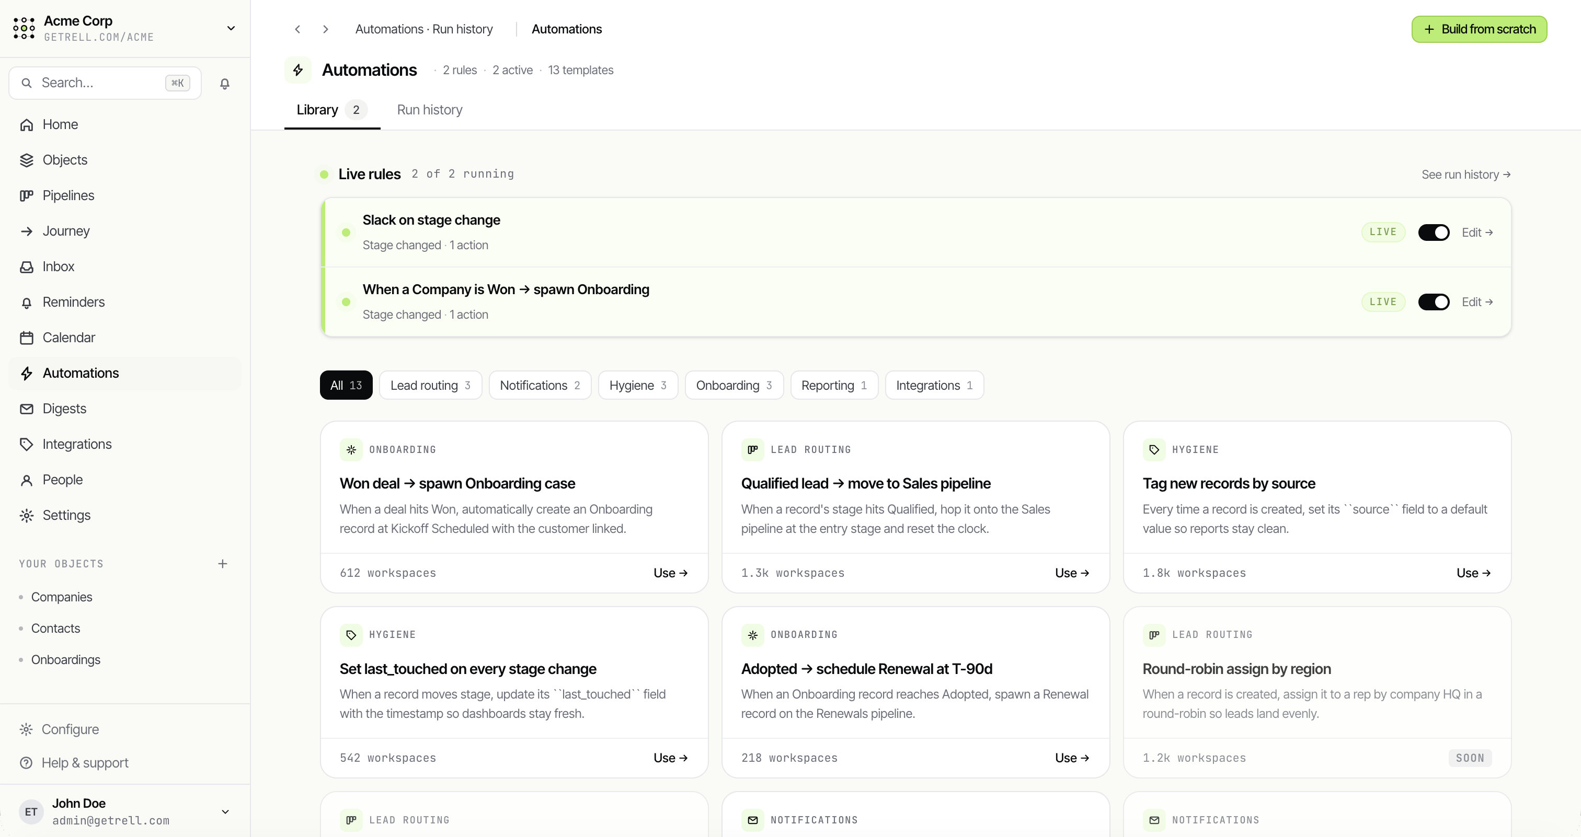Open Companies under Your Objects

pyautogui.click(x=61, y=598)
